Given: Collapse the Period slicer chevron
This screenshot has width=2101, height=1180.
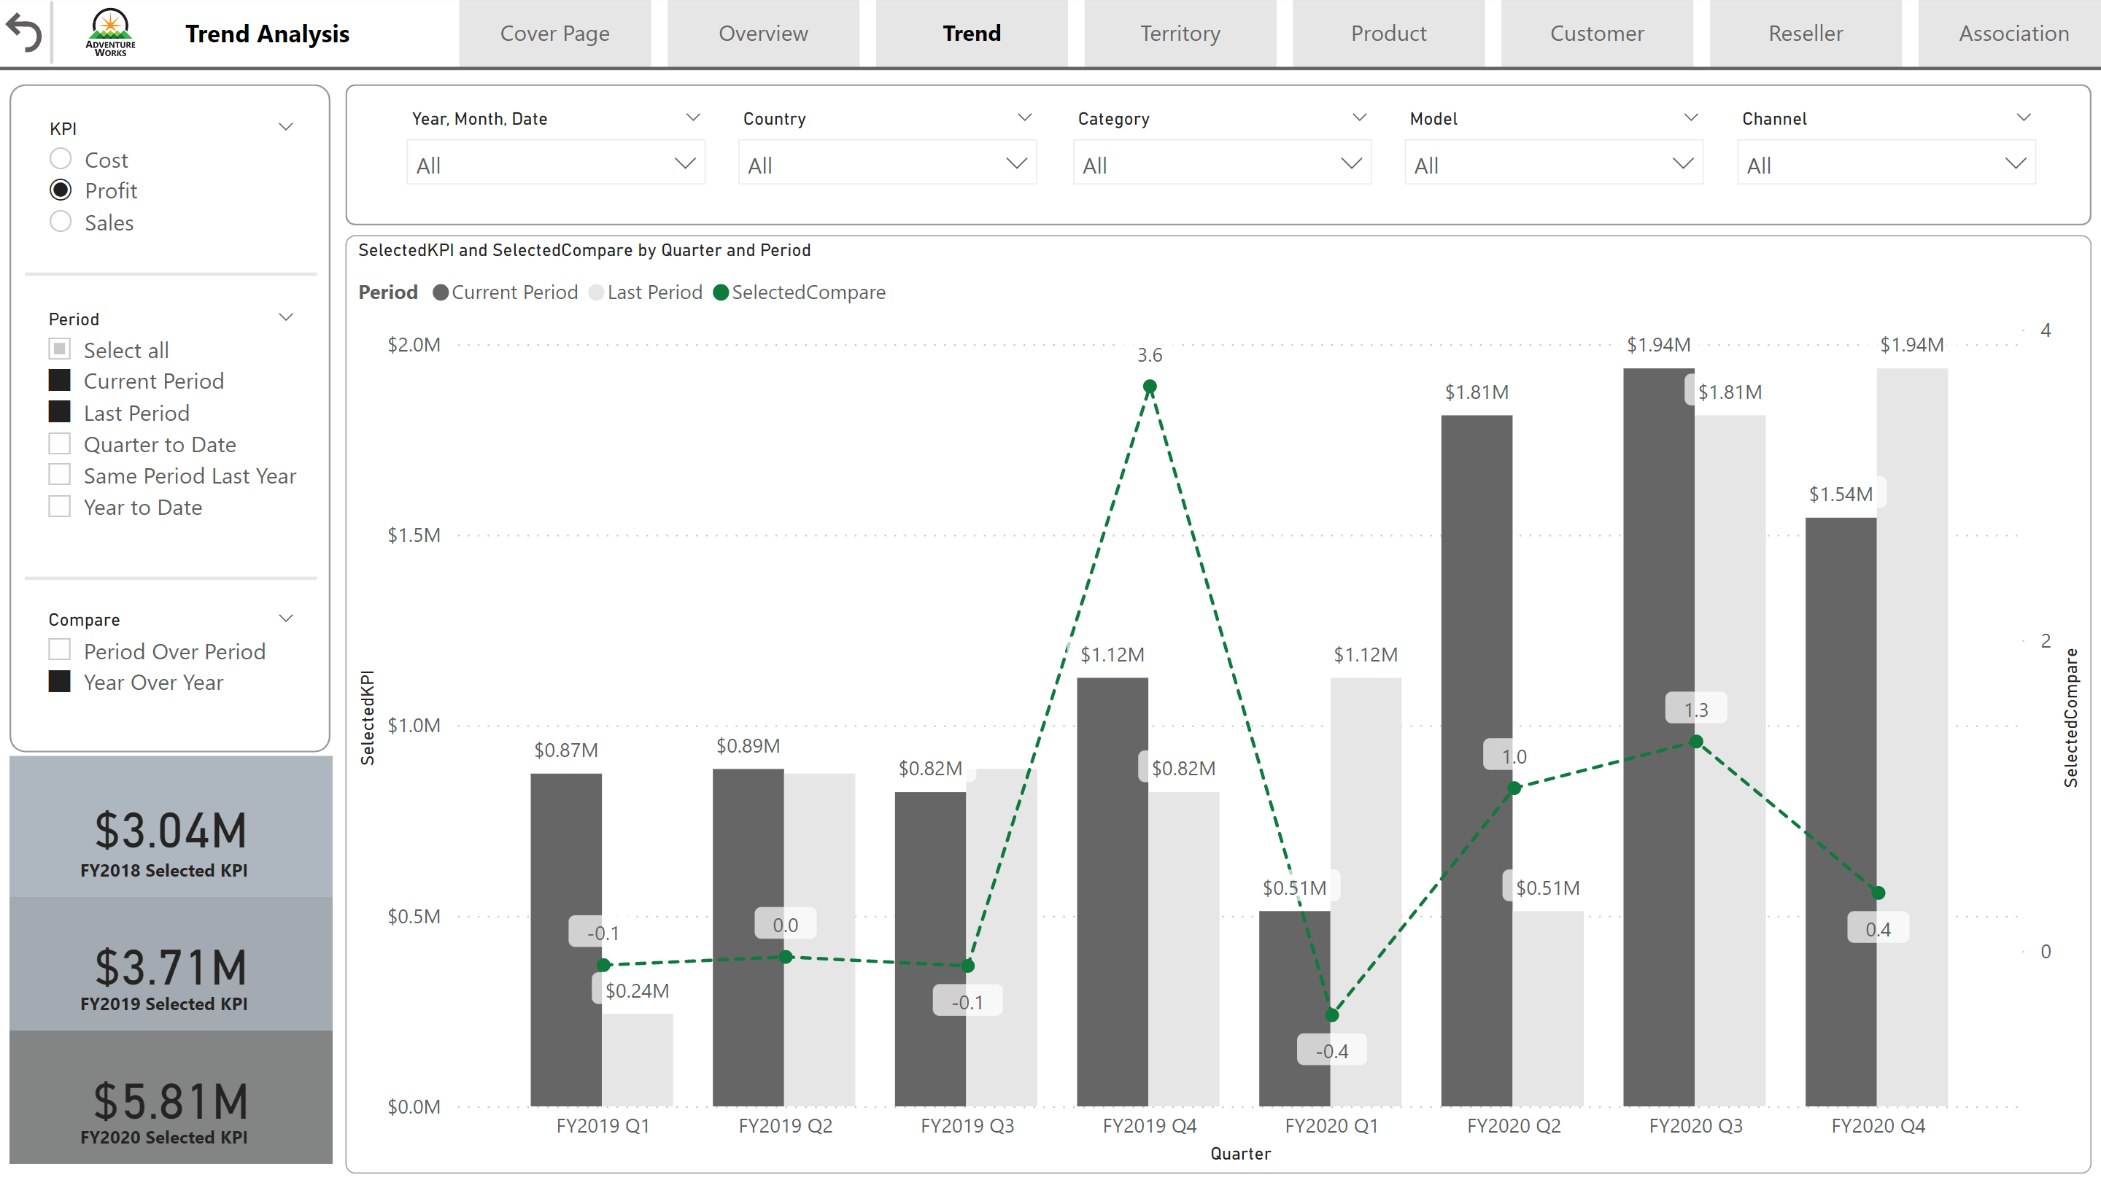Looking at the screenshot, I should [285, 317].
